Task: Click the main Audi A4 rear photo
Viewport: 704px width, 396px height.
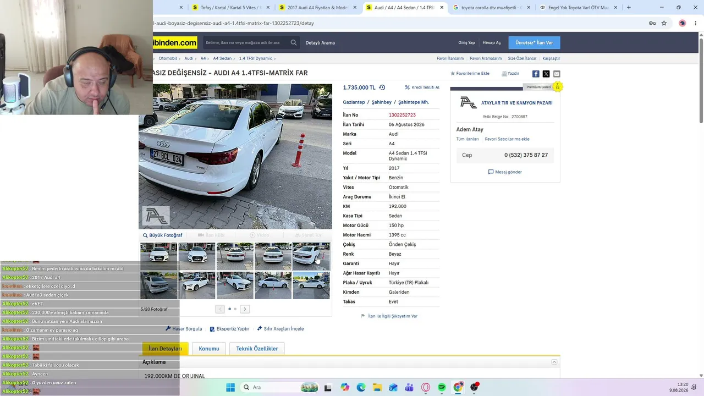Action: (235, 157)
